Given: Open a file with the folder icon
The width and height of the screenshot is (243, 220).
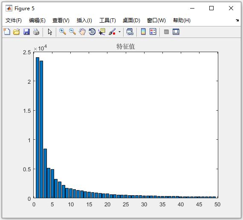Looking at the screenshot, I should [x=17, y=32].
